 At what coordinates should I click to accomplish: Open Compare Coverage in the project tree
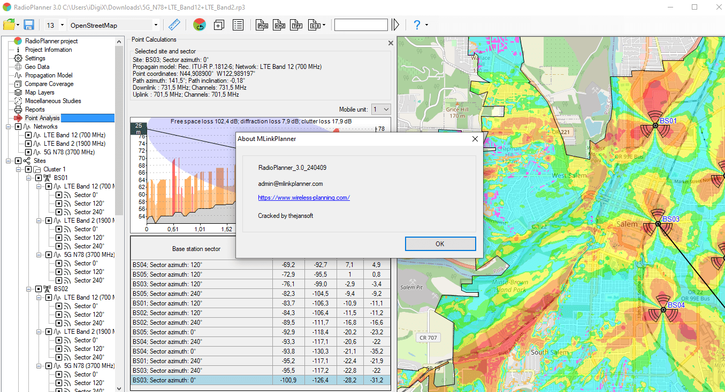[49, 84]
